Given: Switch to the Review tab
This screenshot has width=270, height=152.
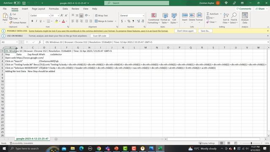Looking at the screenshot, I should click(x=75, y=9).
